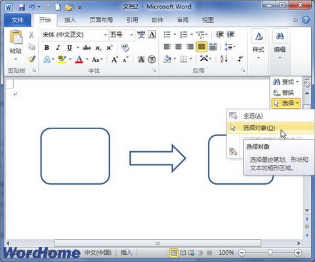Open the 文件 File tab
Image resolution: width=315 pixels, height=262 pixels.
(18, 20)
